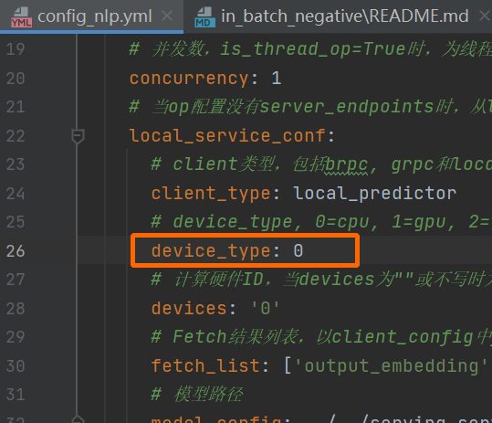This screenshot has height=423, width=492.
Task: Click the YML file icon on the config_nlp.yml tab
Action: pyautogui.click(x=21, y=17)
